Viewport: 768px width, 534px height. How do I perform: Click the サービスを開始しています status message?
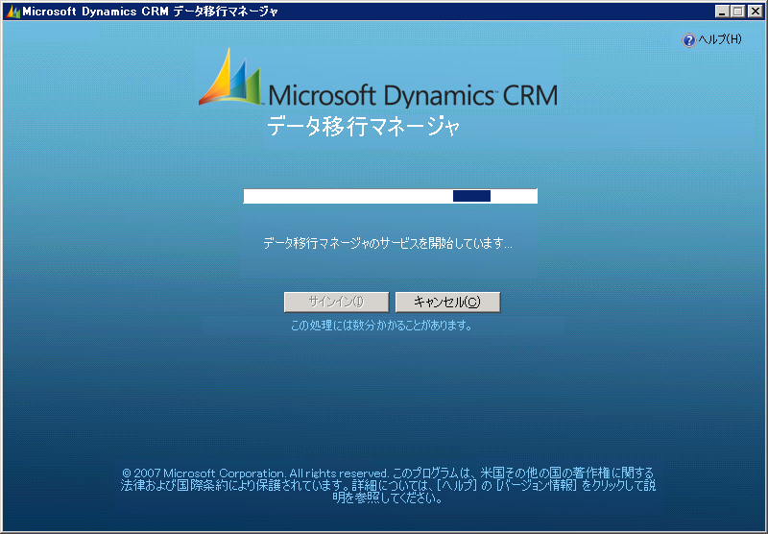(388, 243)
